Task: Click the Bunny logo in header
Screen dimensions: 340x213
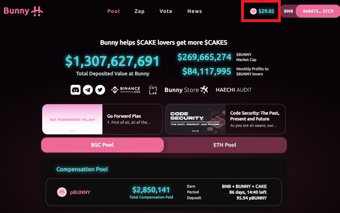Action: coord(23,11)
